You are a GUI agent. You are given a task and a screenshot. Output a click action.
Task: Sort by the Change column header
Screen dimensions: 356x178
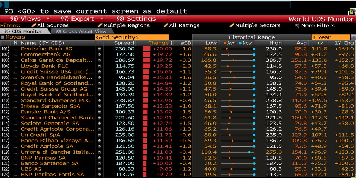point(160,43)
